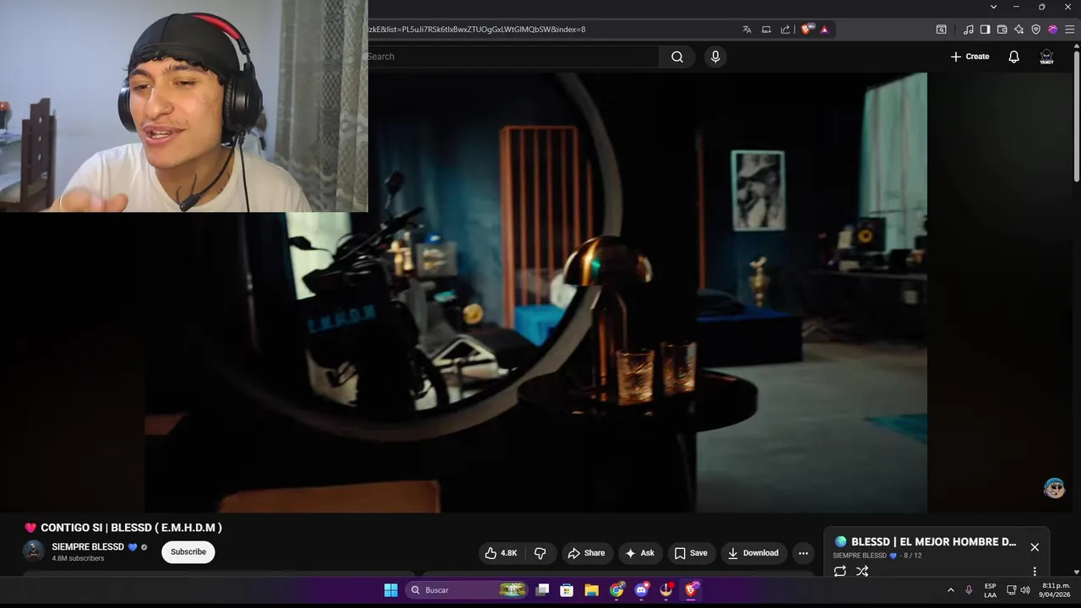
Task: Open Brave browser taskbar icon
Action: click(692, 590)
